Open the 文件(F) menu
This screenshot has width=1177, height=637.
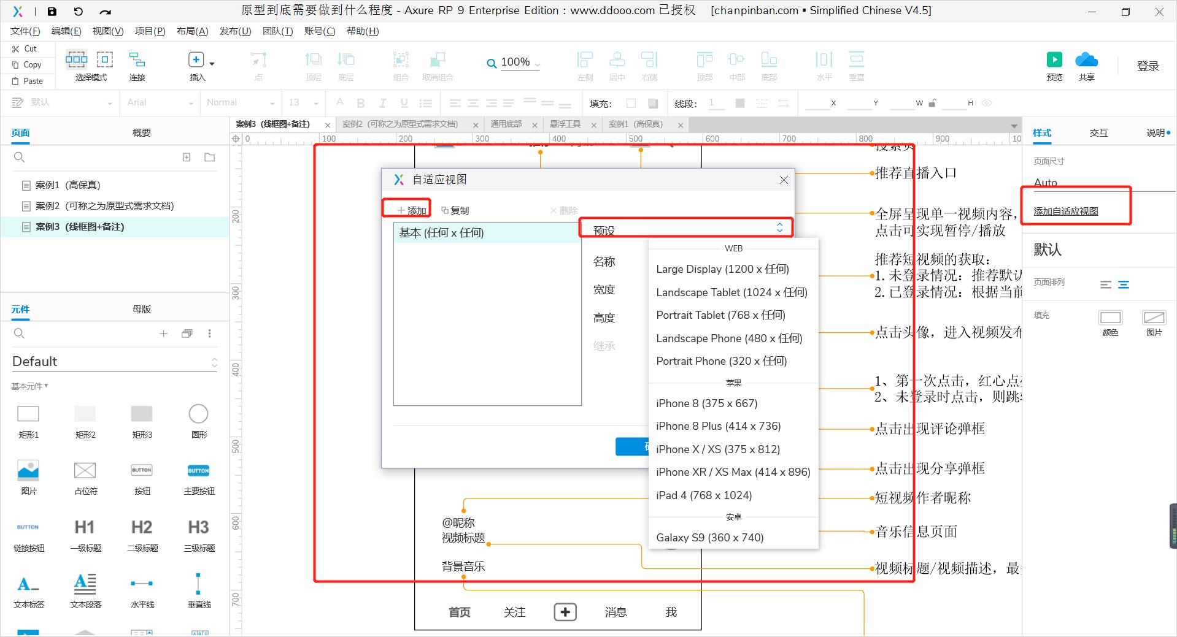pos(25,31)
